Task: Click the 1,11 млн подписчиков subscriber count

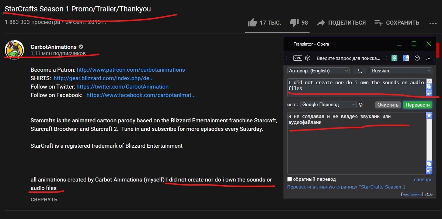Action: (x=58, y=53)
